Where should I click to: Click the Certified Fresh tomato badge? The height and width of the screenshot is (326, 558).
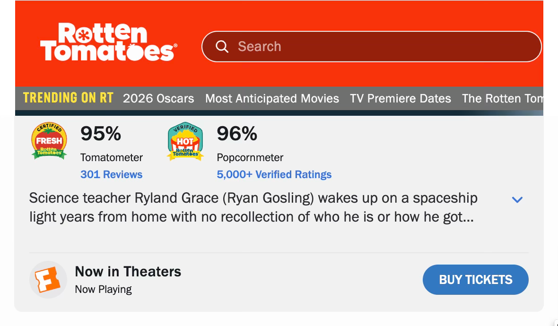coord(49,141)
